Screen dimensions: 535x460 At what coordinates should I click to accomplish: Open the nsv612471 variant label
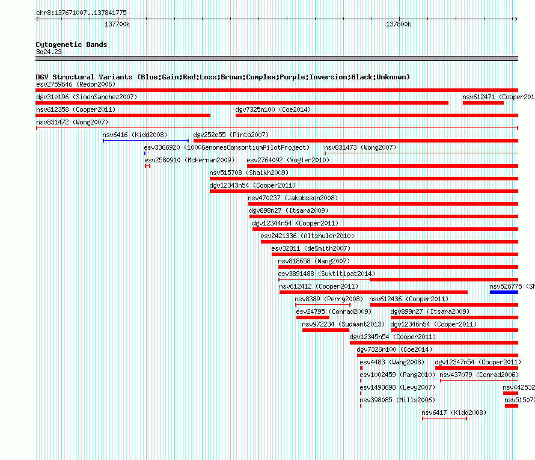click(x=498, y=97)
